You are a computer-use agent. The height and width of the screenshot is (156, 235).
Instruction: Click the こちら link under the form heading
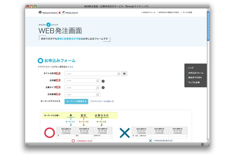70,67
